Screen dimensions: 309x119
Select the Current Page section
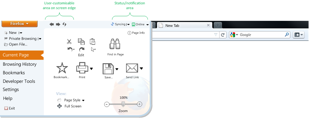coord(22,55)
